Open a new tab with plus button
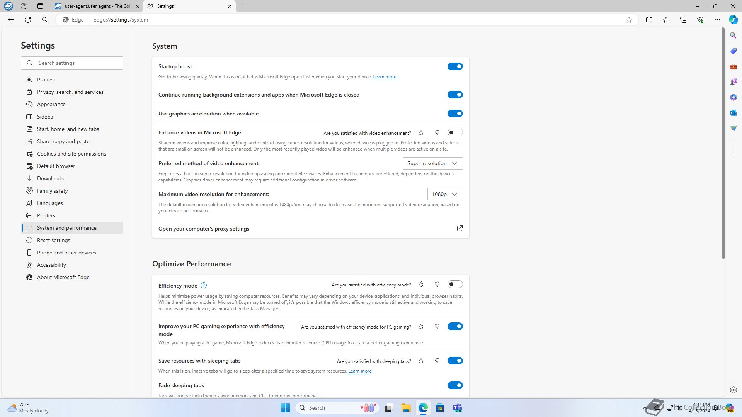 point(244,6)
